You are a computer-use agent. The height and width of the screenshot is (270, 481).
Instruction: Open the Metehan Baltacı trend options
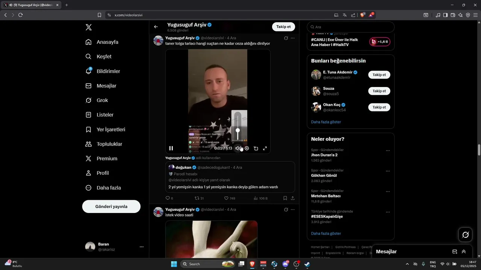388,192
